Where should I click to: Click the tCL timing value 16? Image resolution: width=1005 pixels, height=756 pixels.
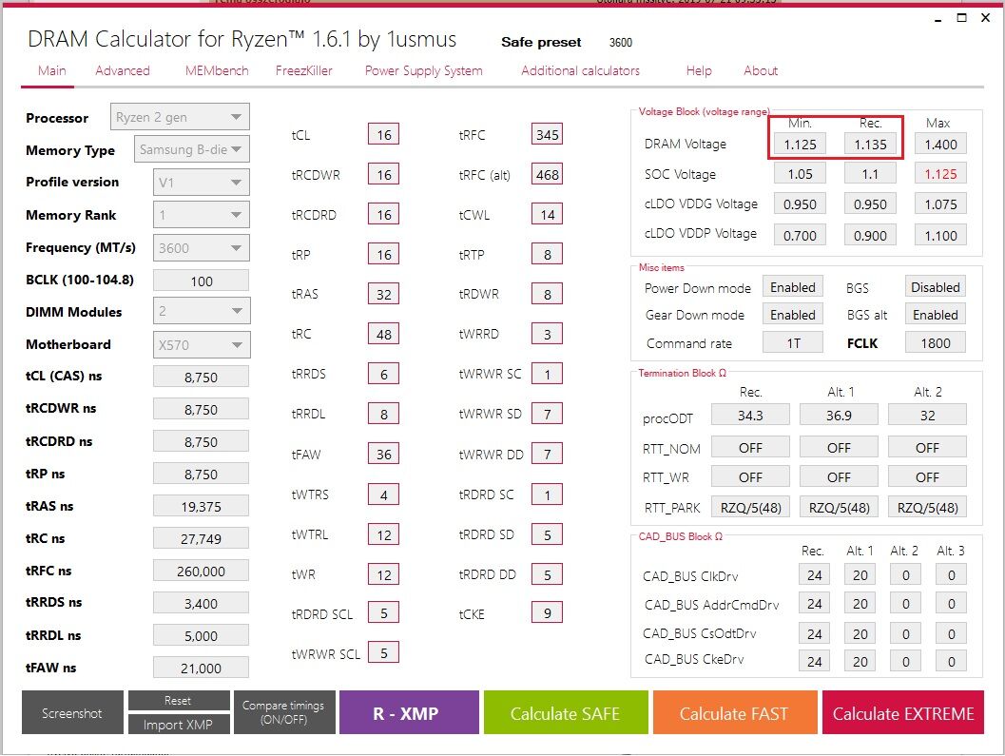pyautogui.click(x=383, y=135)
